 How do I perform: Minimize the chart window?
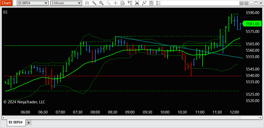(251, 3)
